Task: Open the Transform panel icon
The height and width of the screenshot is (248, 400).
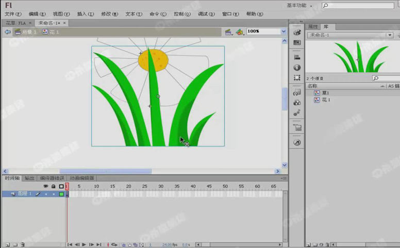Action: coord(297,78)
